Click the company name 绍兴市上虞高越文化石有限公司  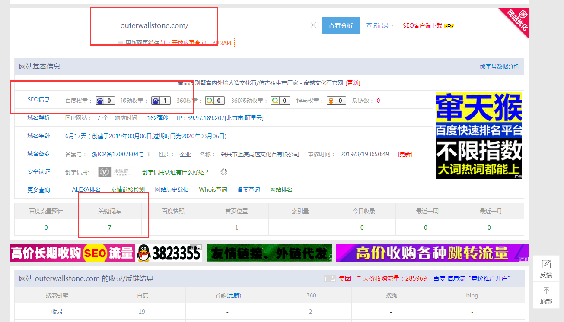(260, 154)
